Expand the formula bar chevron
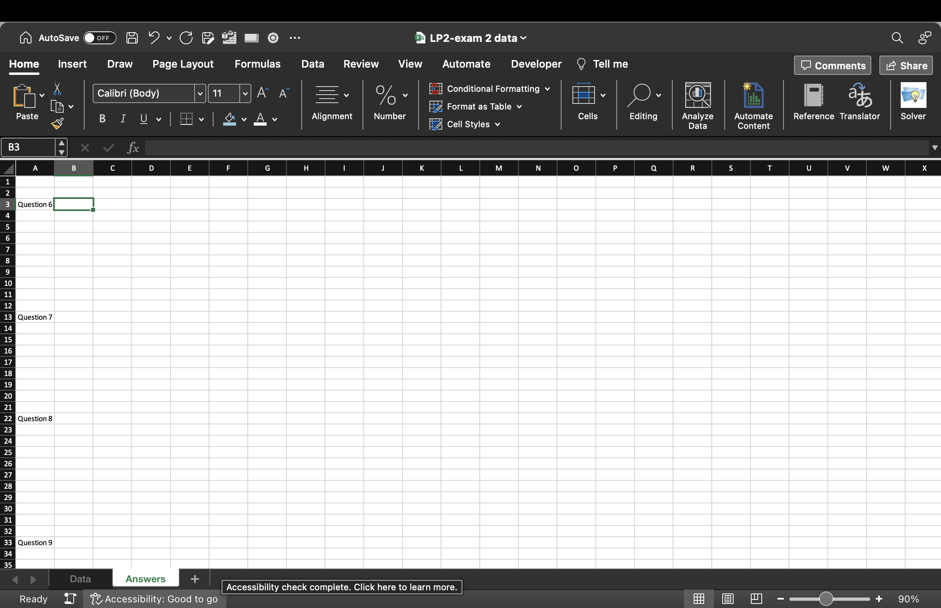 (x=935, y=148)
